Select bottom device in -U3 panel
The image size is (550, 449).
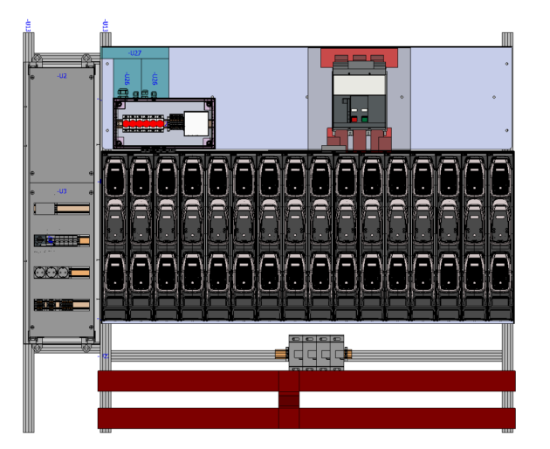coord(61,305)
